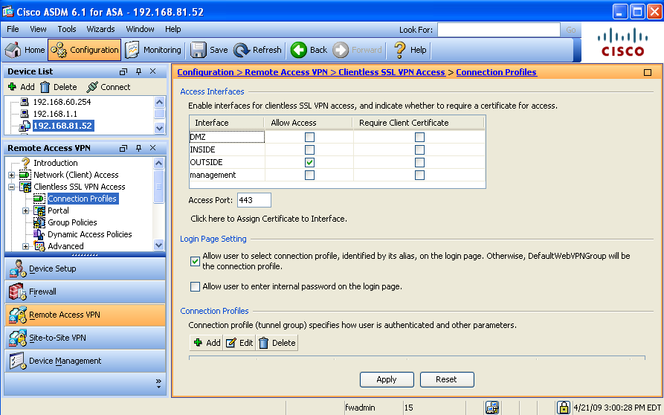Open Dynamic Access Policies tree item

(89, 234)
